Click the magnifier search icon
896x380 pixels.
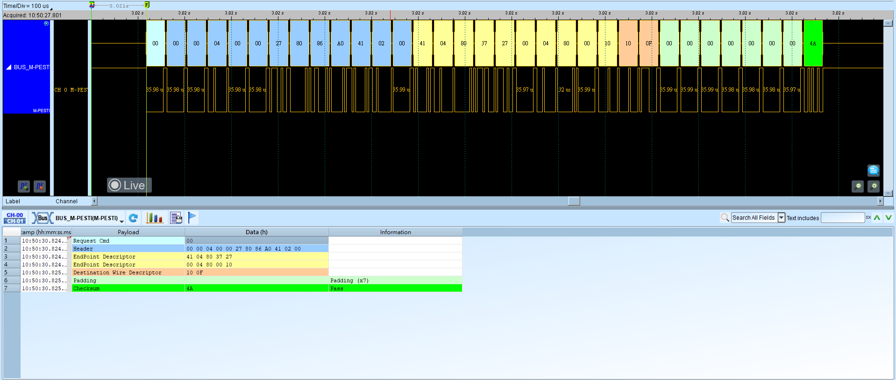725,217
